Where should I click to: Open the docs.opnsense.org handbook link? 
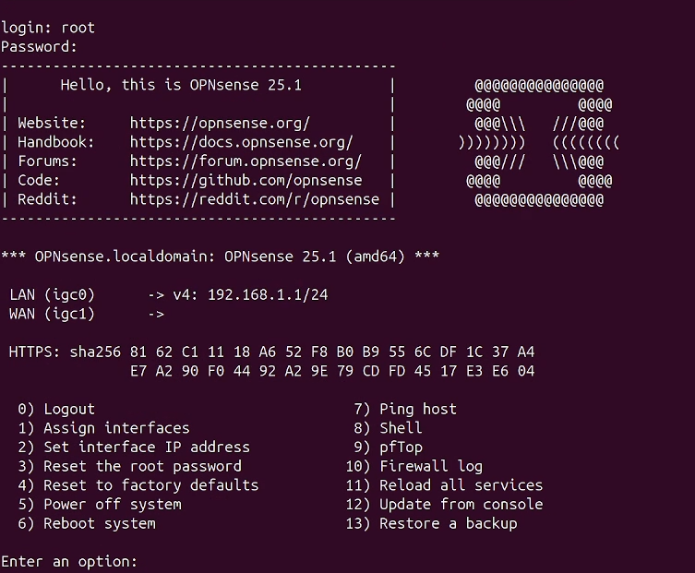(x=241, y=142)
